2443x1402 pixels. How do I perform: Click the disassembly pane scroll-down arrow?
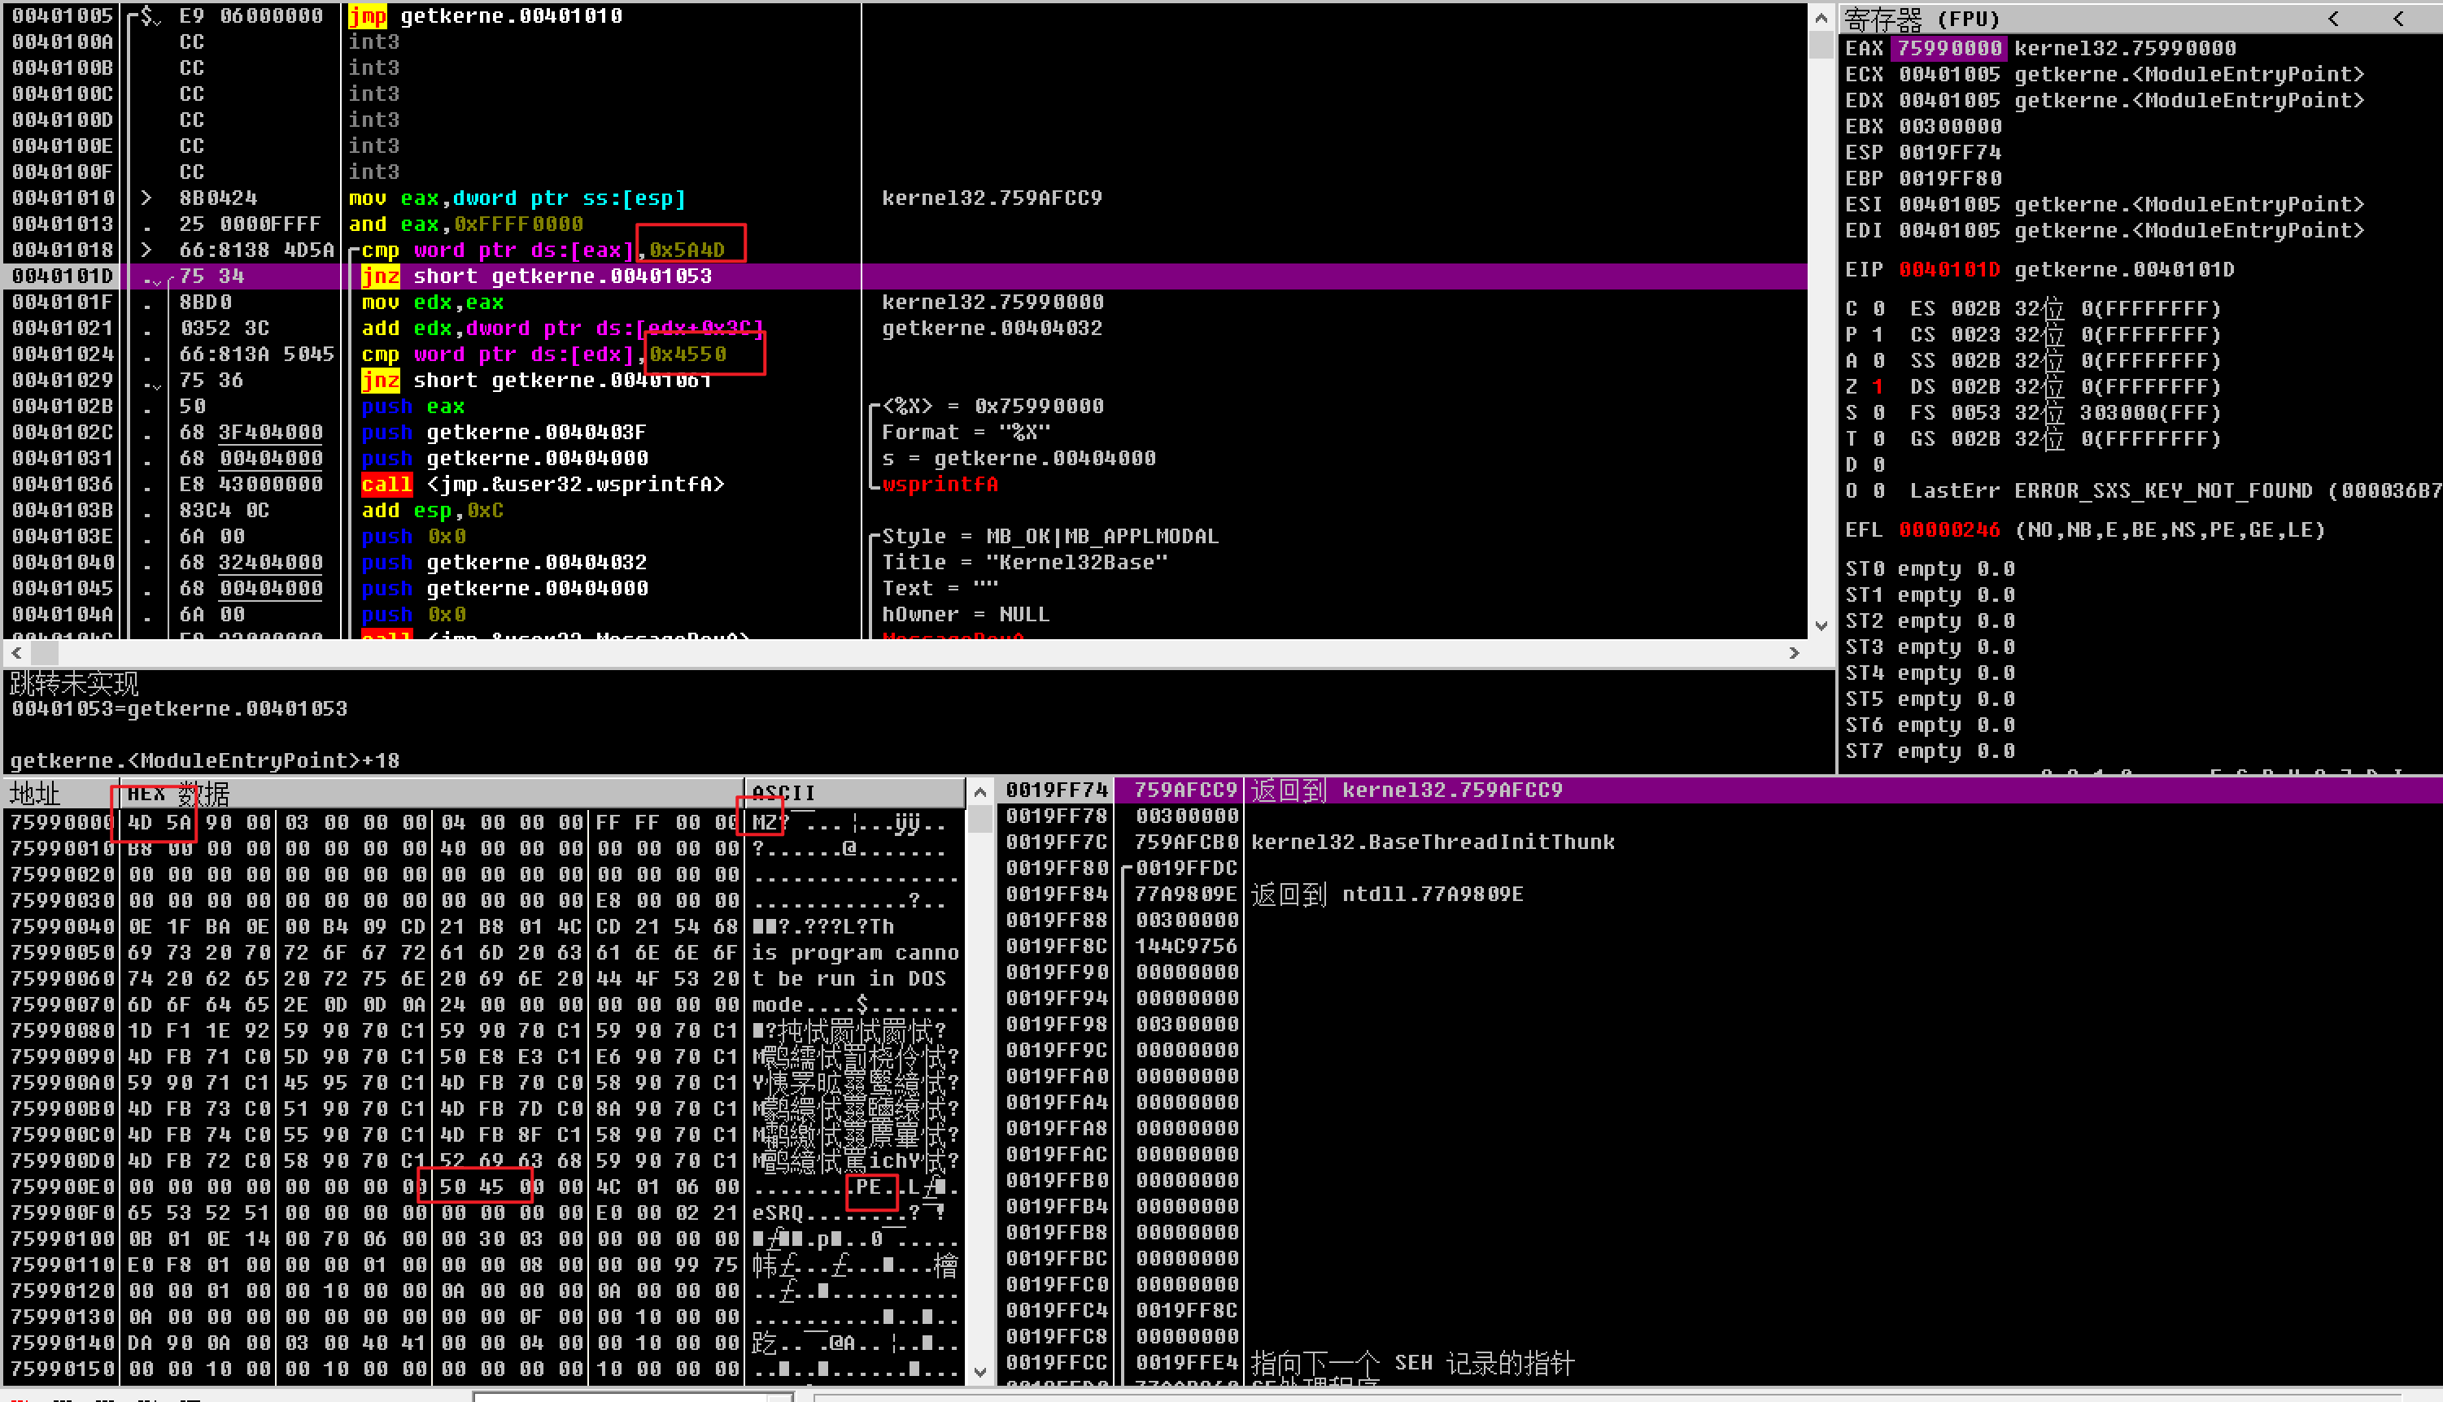point(1820,626)
